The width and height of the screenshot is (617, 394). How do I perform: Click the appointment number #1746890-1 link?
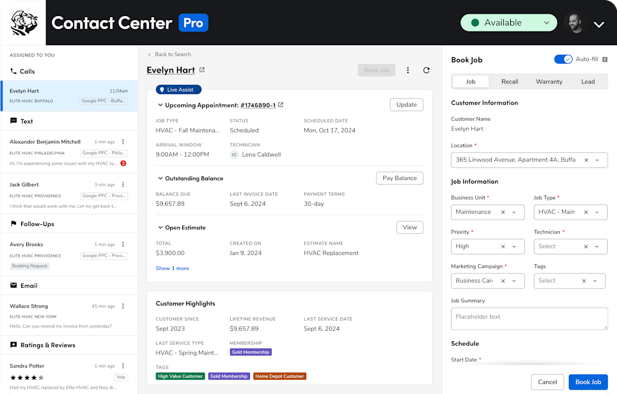click(x=258, y=105)
